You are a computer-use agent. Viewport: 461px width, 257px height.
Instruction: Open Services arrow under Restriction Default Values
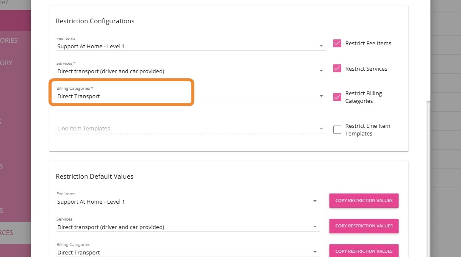[x=315, y=227]
